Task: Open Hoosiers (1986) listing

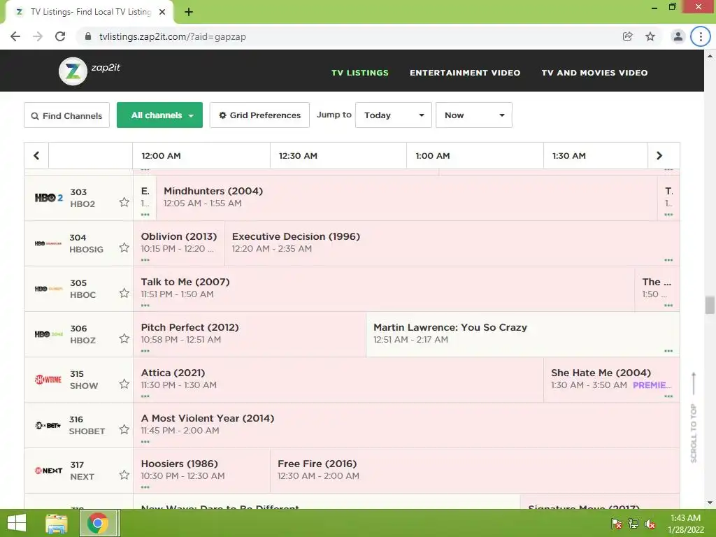Action: [201, 471]
